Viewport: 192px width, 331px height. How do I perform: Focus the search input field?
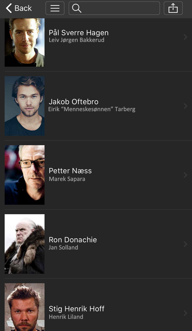coord(114,8)
